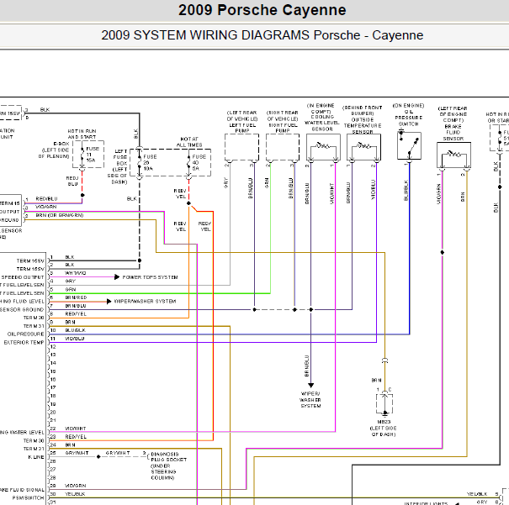Click the "2009 Porsche Cayenne" page title
Viewport: 509px width, 505px height.
click(x=262, y=10)
